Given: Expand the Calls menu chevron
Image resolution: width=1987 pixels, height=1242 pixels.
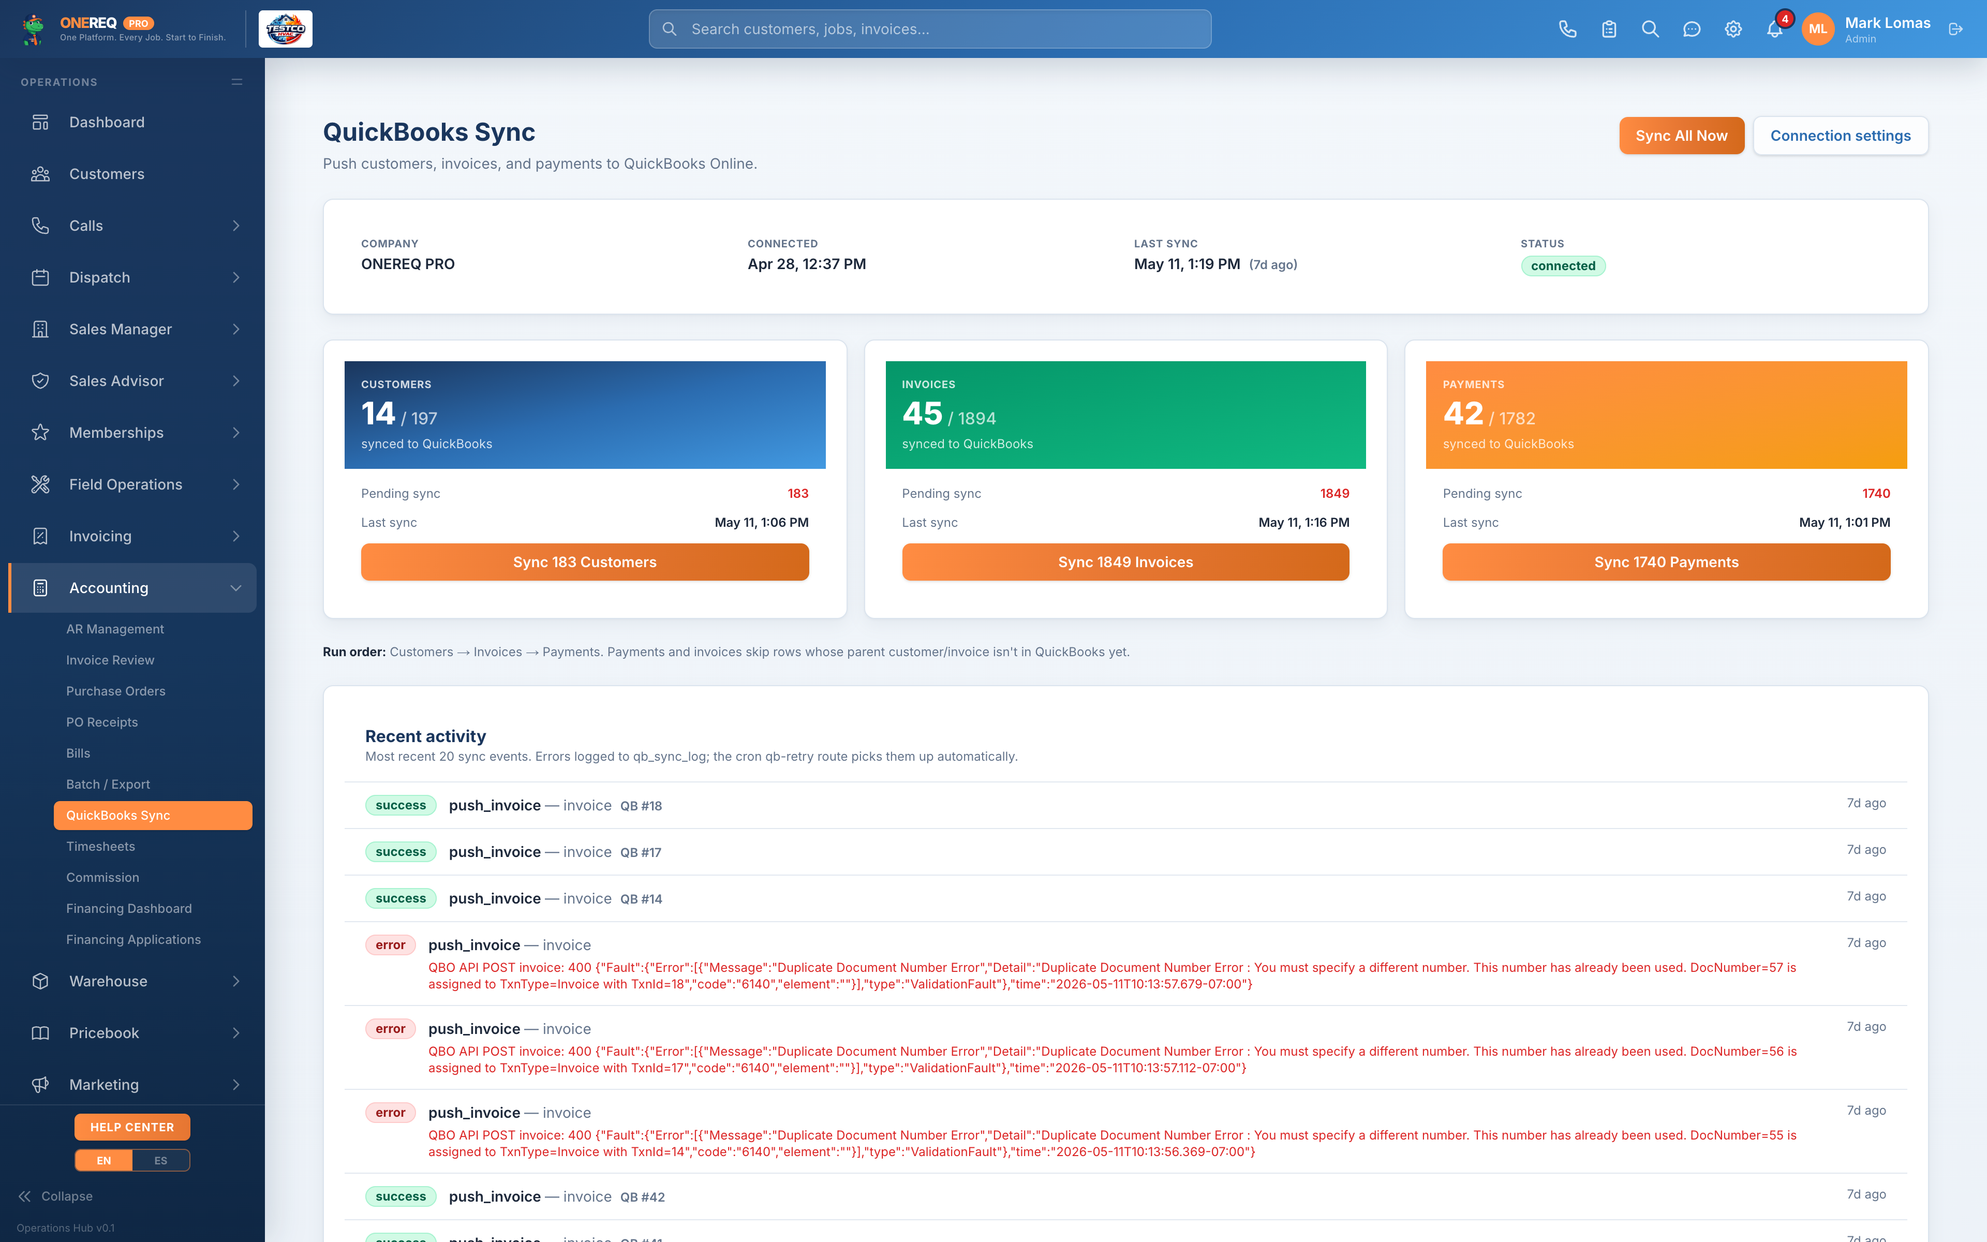Looking at the screenshot, I should (x=236, y=226).
